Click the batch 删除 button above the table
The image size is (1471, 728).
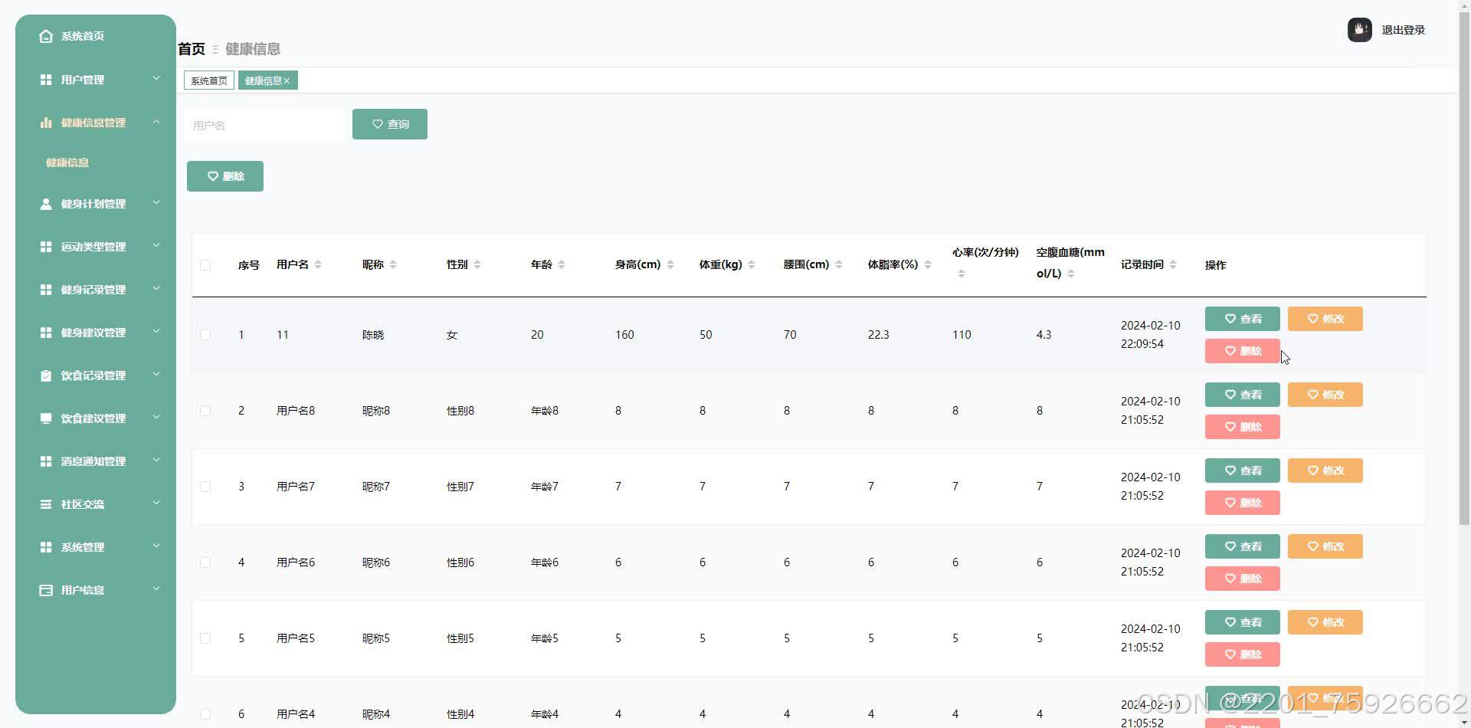[225, 176]
